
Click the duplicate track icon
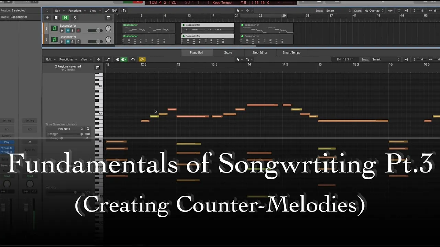coord(56,18)
